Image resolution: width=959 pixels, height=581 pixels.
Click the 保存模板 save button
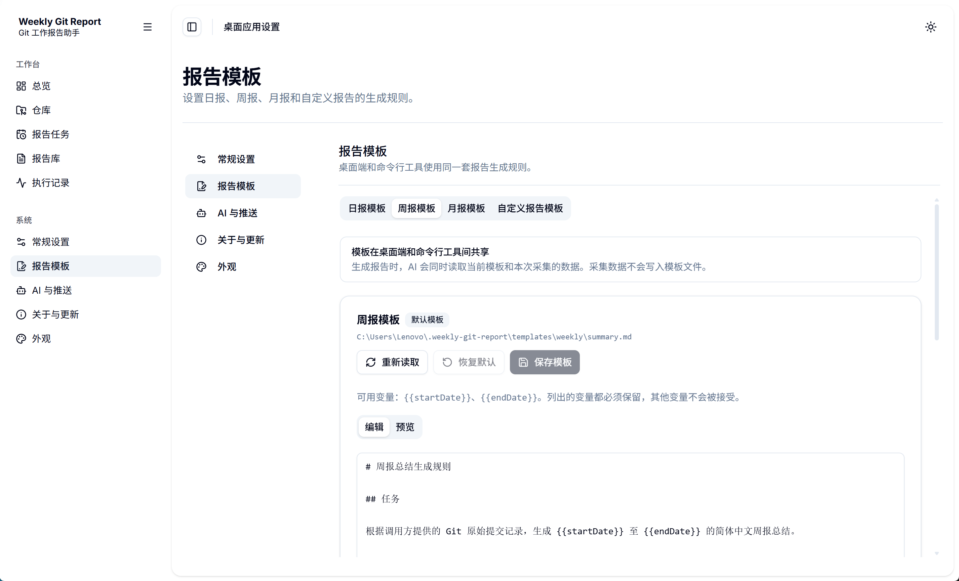[545, 362]
